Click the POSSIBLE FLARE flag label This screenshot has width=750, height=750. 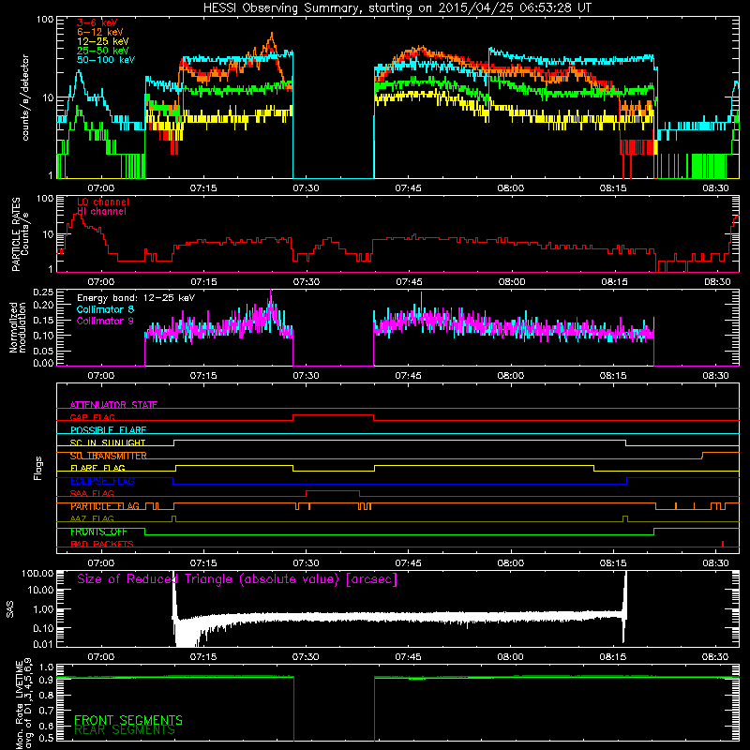[108, 430]
